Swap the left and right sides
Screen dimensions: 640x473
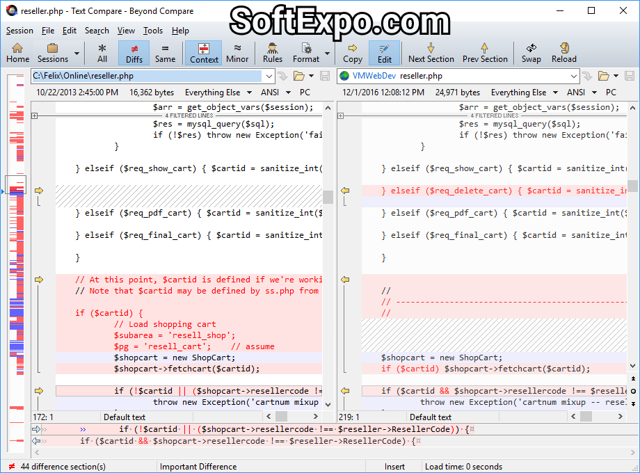tap(531, 53)
